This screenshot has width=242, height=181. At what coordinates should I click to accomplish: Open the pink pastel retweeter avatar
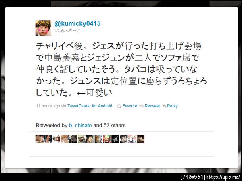pos(132,139)
